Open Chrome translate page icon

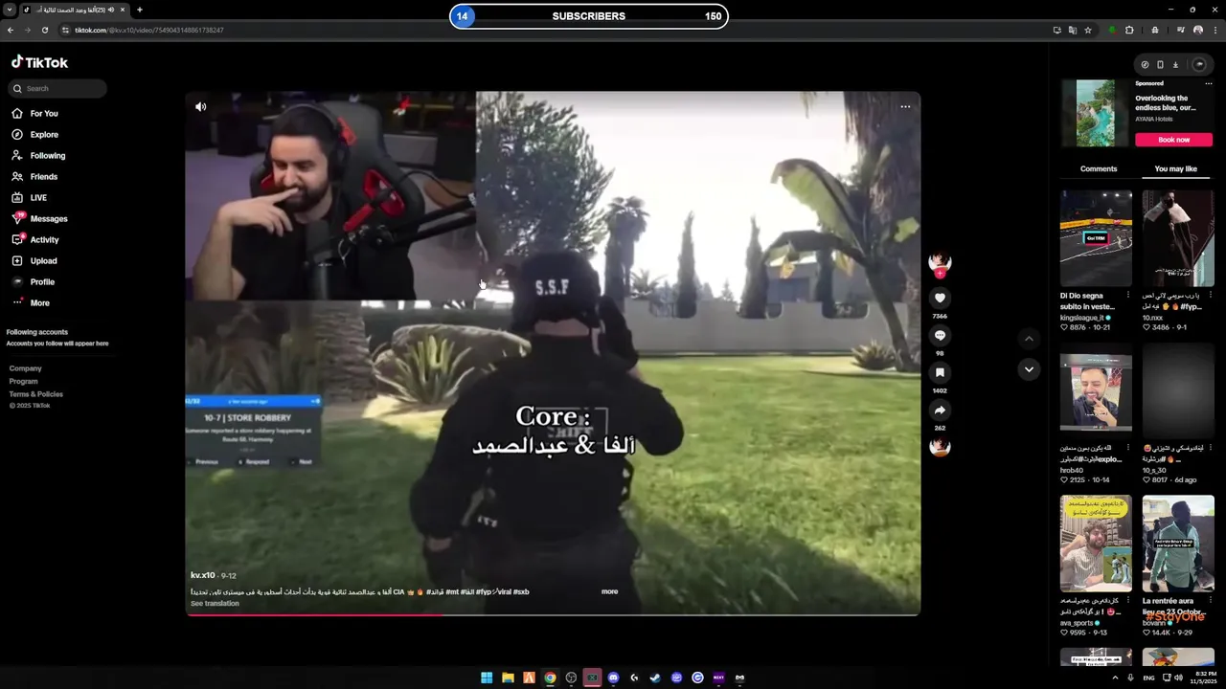1073,30
